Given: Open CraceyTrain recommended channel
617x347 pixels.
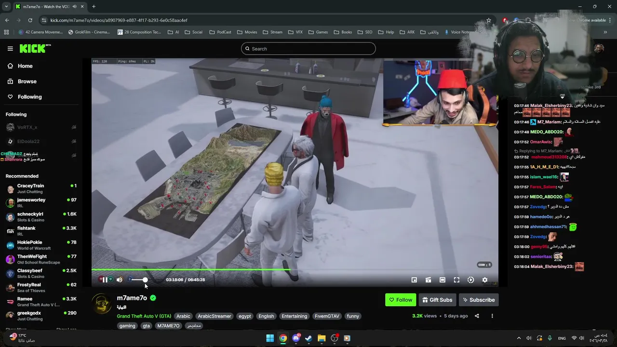Looking at the screenshot, I should coord(41,188).
